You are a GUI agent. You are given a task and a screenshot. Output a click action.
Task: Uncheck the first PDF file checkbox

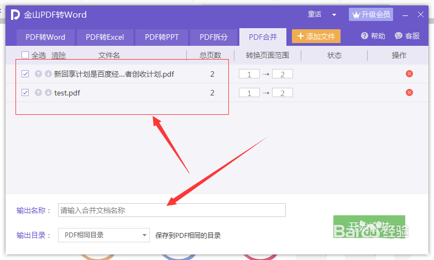click(x=25, y=74)
